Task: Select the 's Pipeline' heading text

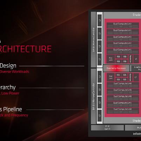Action: 11,109
